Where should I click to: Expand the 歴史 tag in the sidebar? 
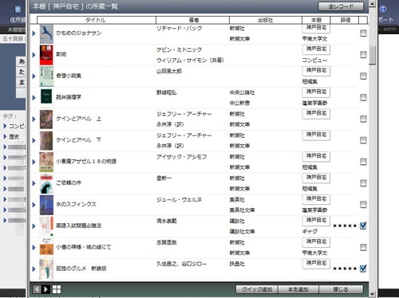coord(5,137)
